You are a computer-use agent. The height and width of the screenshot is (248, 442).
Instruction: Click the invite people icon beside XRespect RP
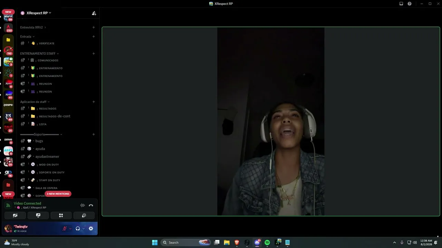(94, 13)
